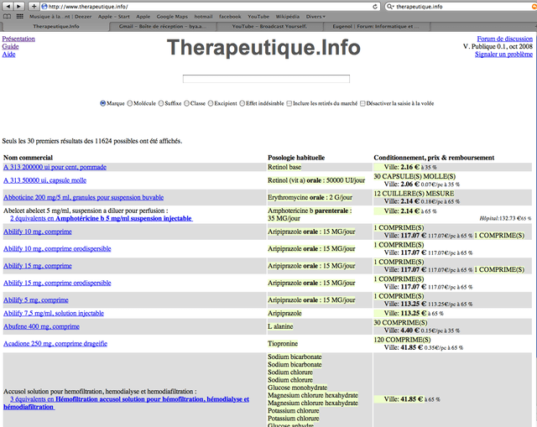The image size is (537, 427).
Task: Open the Signaler un problème link
Action: coord(503,55)
